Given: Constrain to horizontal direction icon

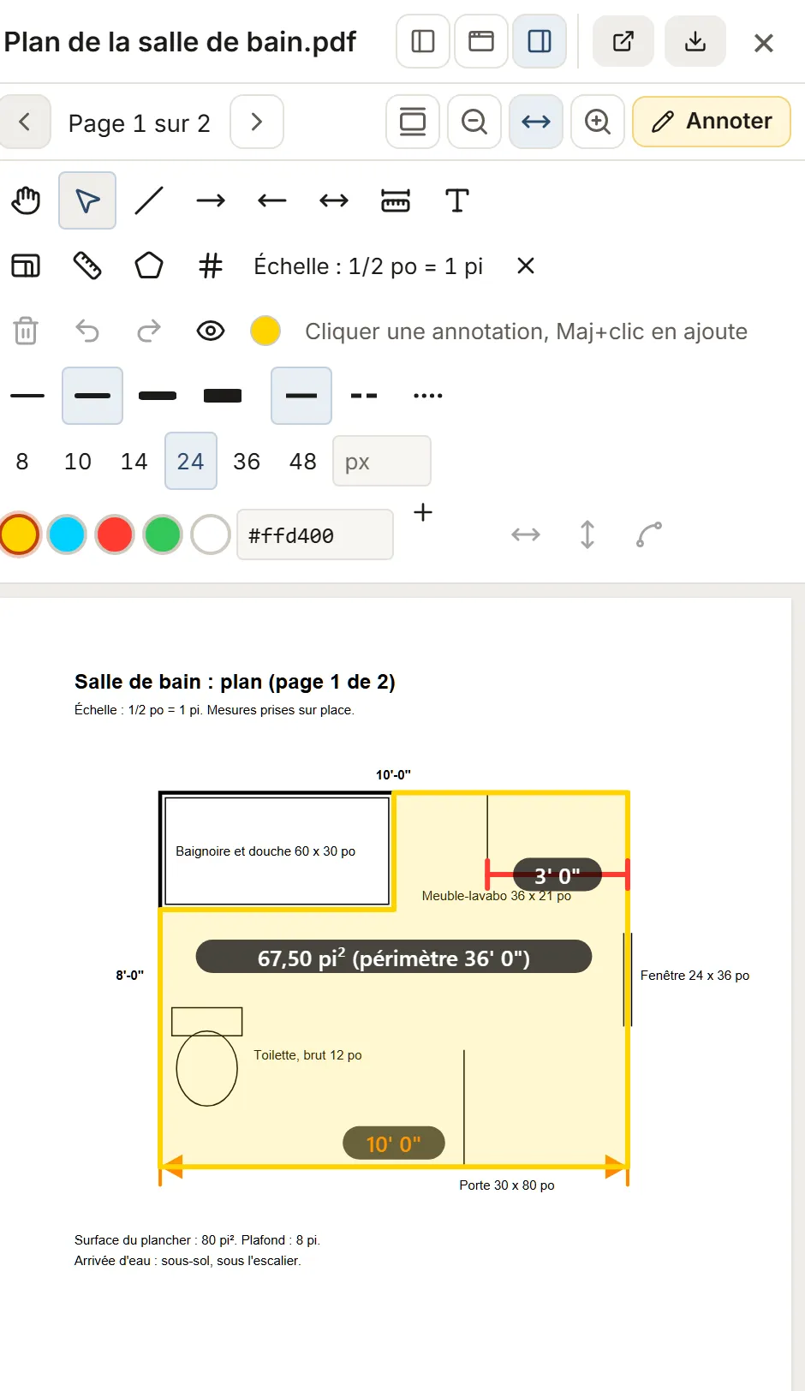Looking at the screenshot, I should pos(526,534).
